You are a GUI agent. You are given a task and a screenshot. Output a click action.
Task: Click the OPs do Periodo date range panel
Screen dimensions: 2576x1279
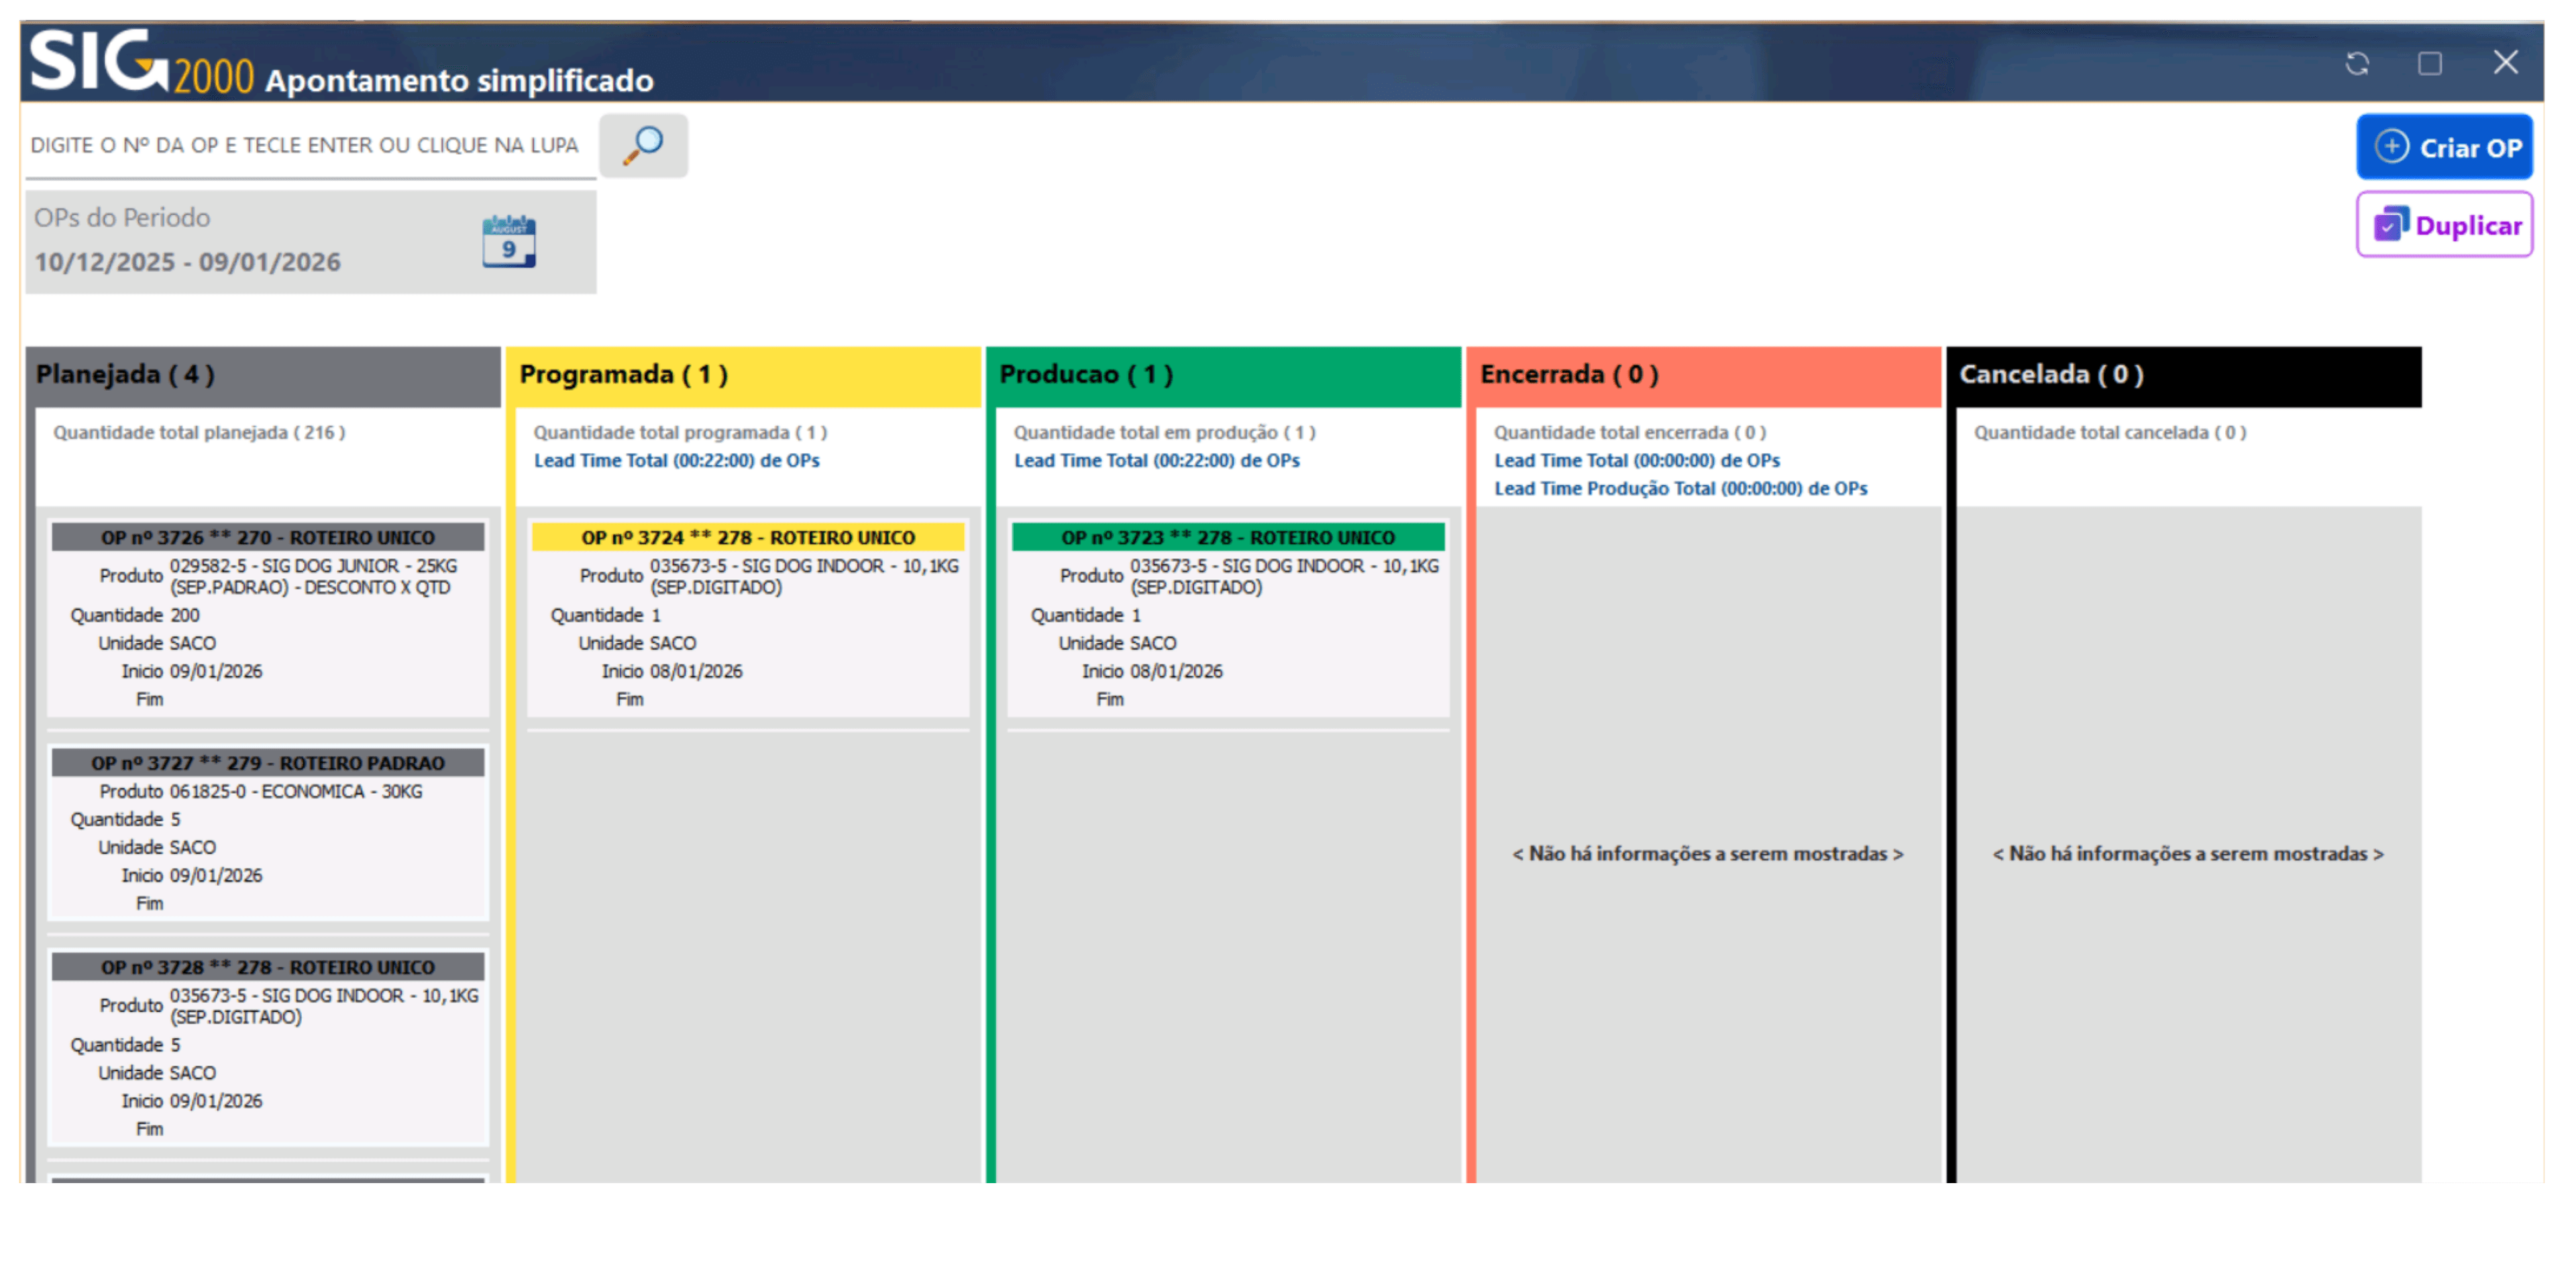pyautogui.click(x=200, y=240)
